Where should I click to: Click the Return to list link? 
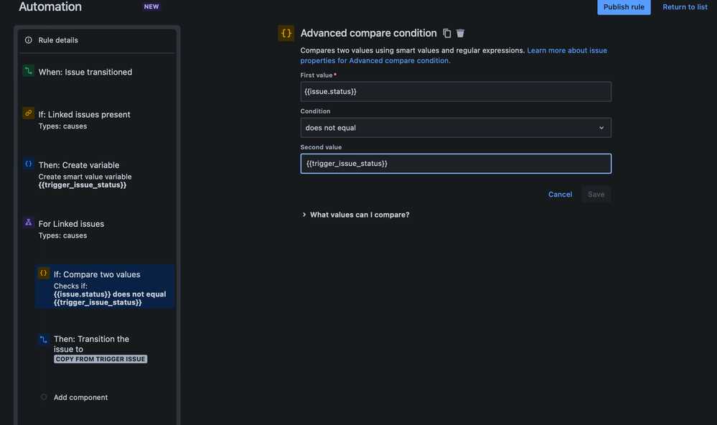(x=684, y=7)
